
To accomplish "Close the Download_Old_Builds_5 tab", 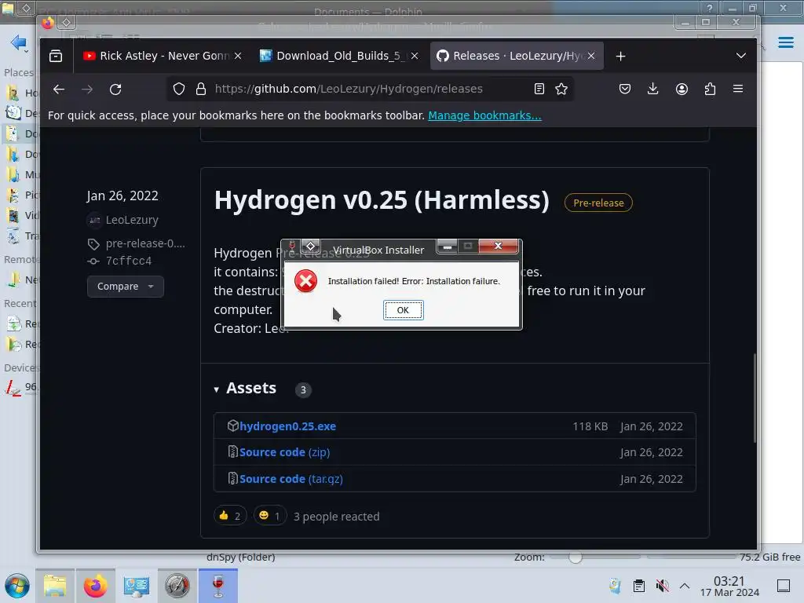I will coord(415,56).
